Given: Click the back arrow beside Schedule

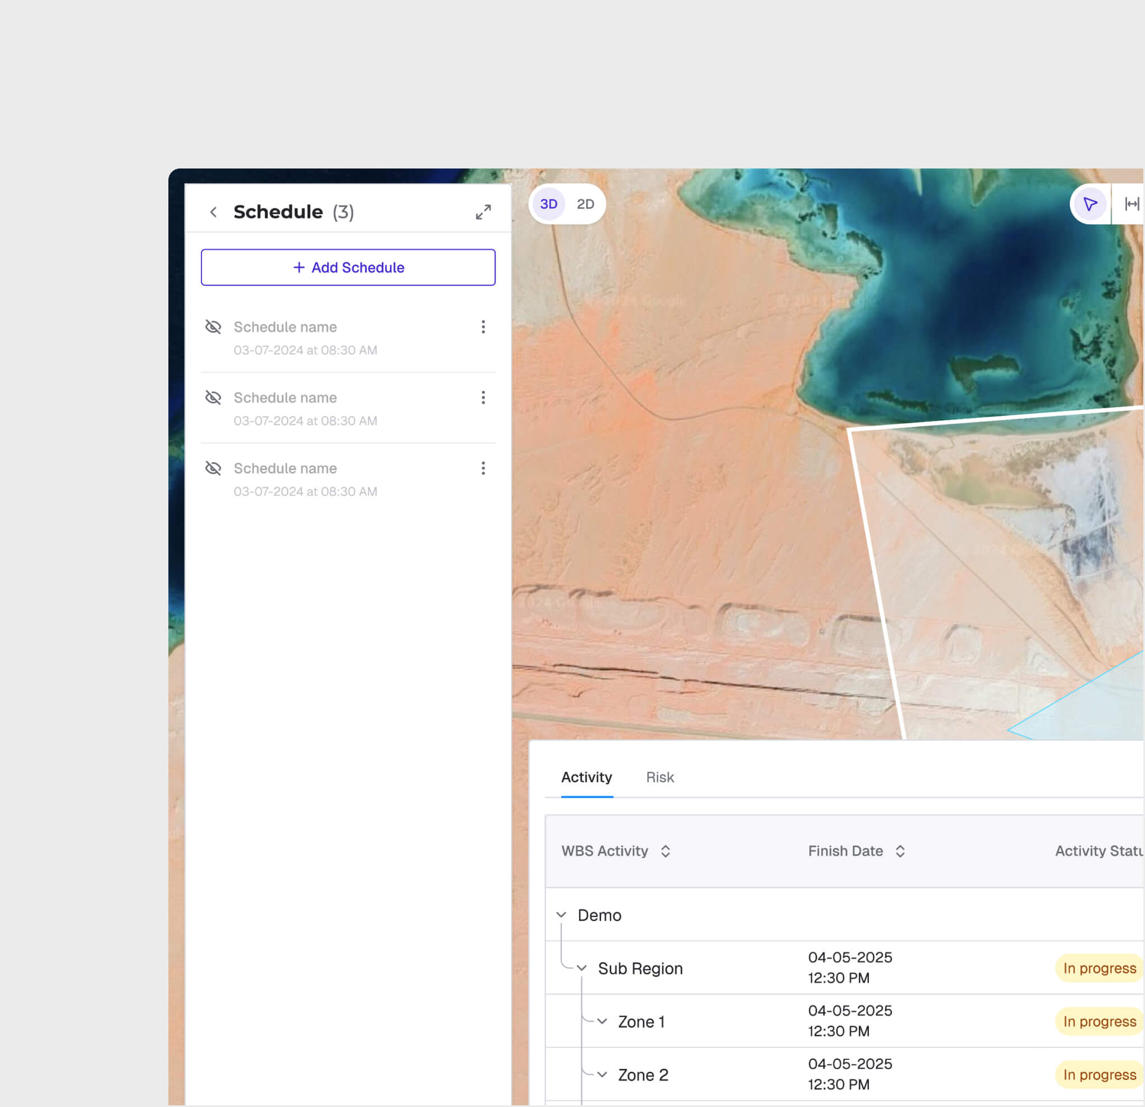Looking at the screenshot, I should [x=213, y=212].
